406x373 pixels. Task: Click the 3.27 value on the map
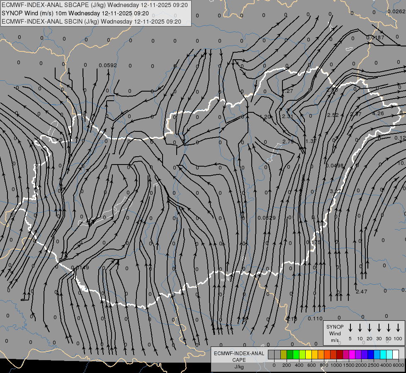(x=335, y=191)
